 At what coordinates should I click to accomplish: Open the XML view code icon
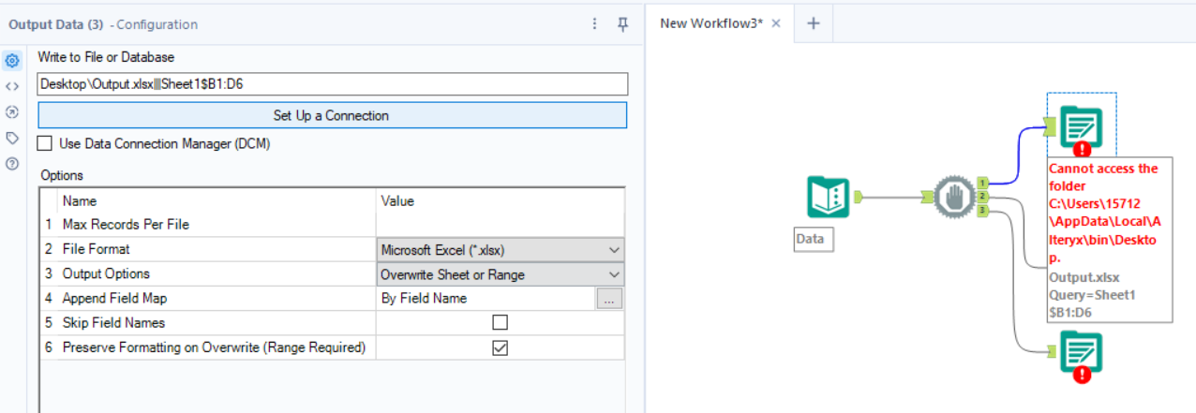(x=12, y=86)
